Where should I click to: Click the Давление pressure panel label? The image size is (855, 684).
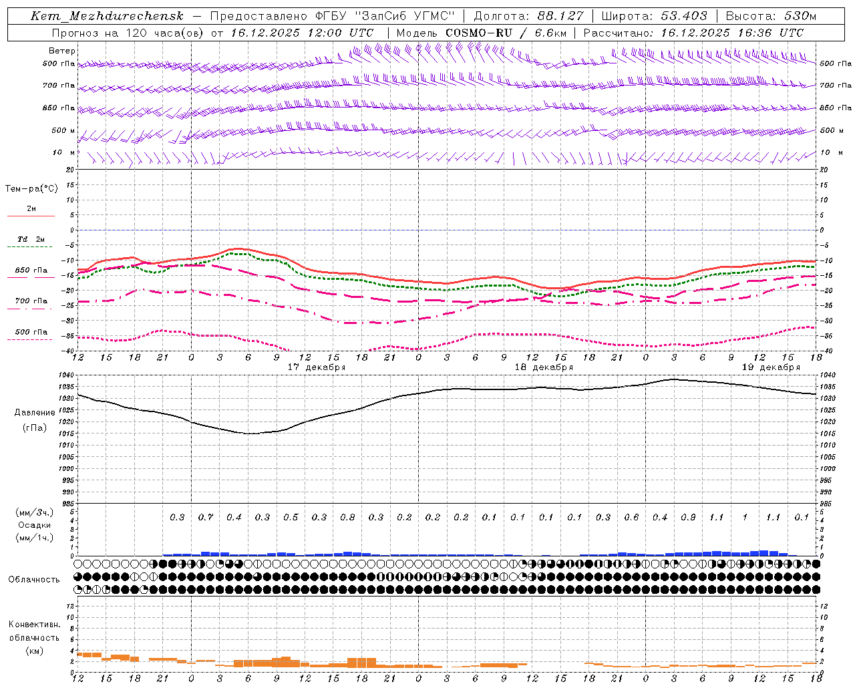[x=35, y=413]
